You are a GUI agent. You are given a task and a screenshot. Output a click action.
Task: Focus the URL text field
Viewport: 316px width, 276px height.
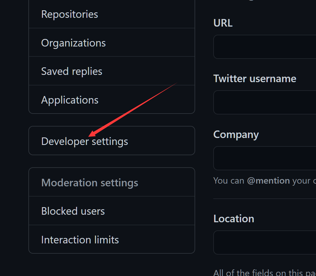pos(265,47)
